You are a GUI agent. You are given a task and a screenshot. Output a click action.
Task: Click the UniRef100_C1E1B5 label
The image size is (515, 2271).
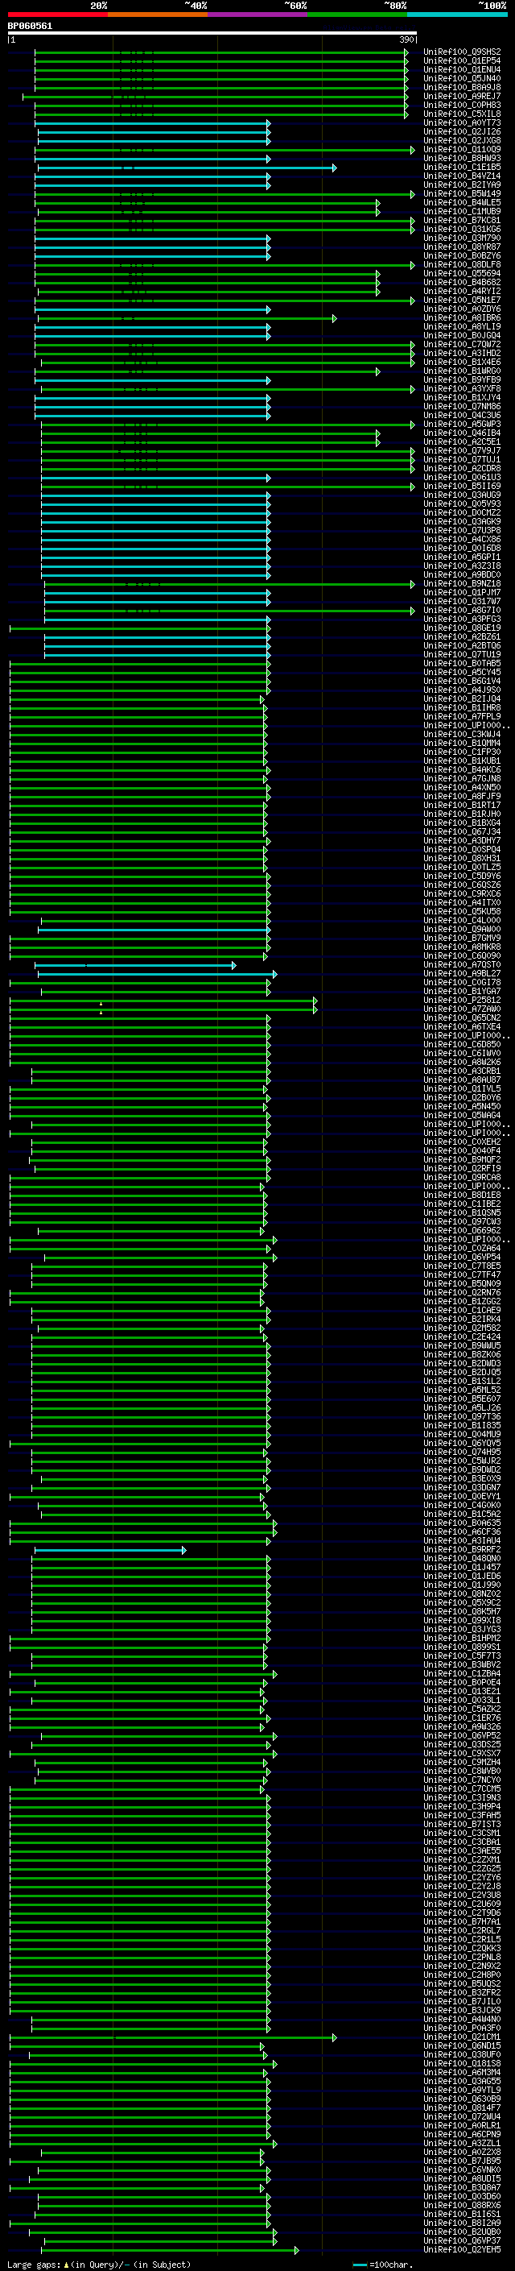pyautogui.click(x=461, y=168)
